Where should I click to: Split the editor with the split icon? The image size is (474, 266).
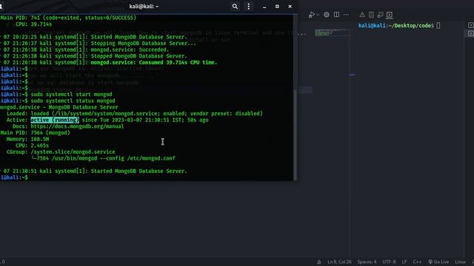pyautogui.click(x=336, y=15)
